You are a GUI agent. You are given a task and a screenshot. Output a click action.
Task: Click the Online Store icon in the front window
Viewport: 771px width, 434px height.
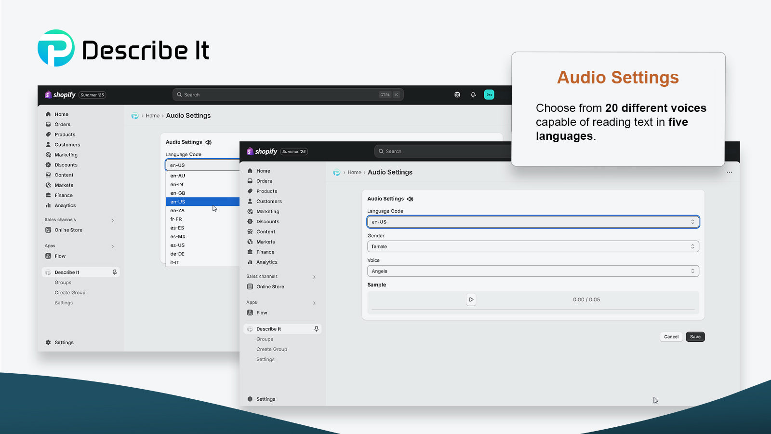coord(250,286)
